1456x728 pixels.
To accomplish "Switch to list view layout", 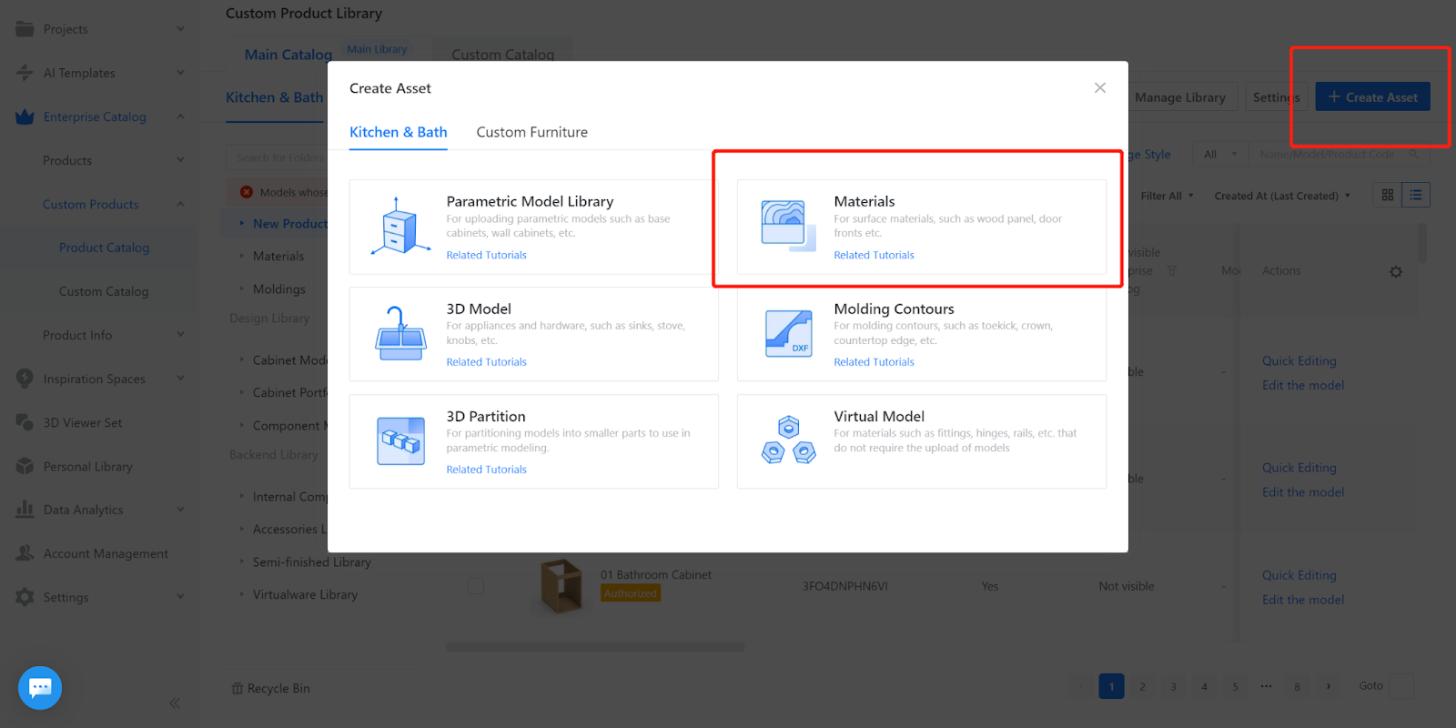I will click(x=1416, y=195).
